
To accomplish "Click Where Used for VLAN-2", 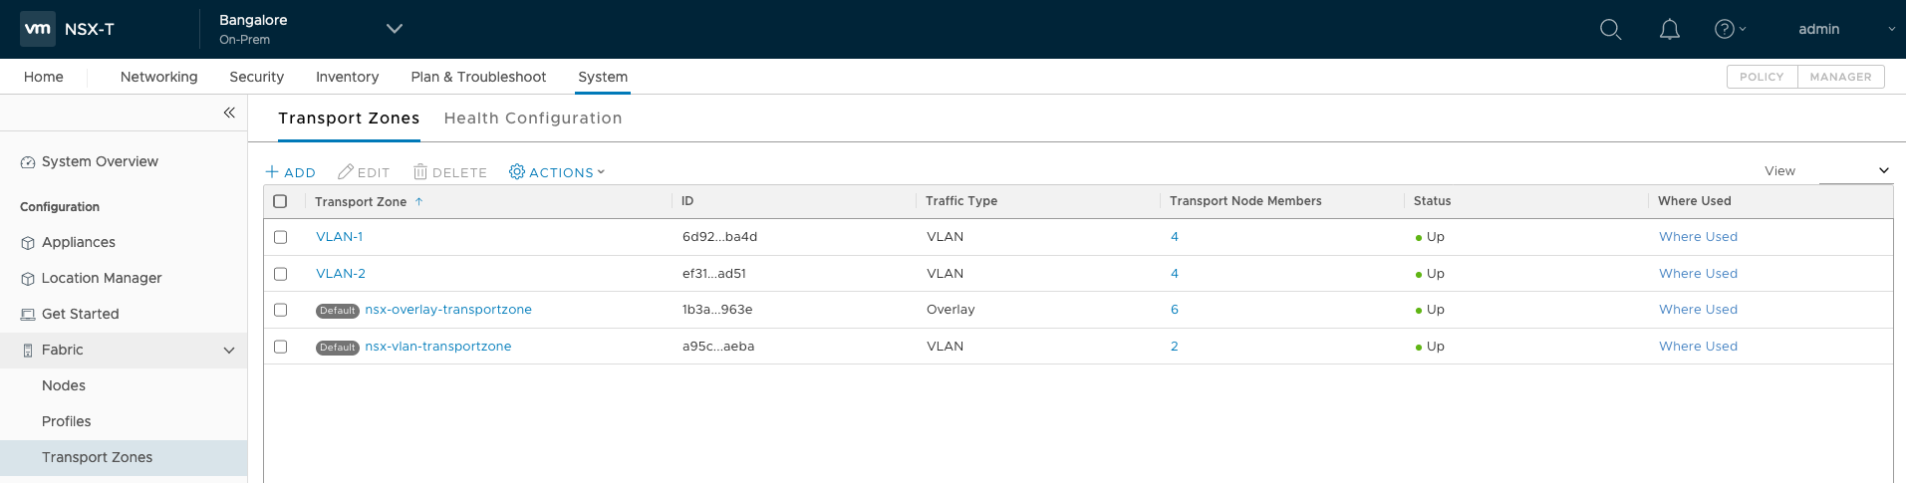I will coord(1698,274).
